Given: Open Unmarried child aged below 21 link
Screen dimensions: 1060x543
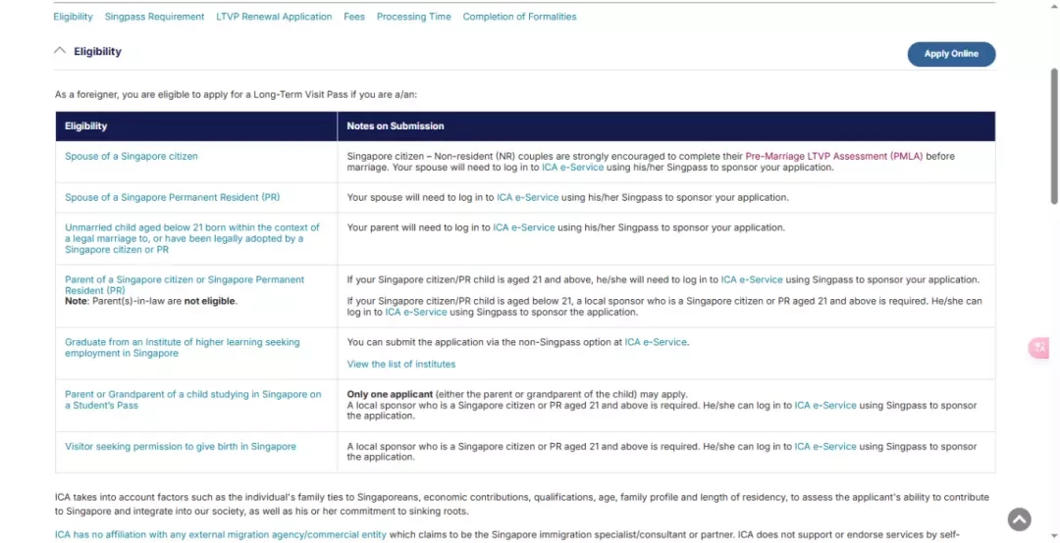Looking at the screenshot, I should tap(192, 238).
